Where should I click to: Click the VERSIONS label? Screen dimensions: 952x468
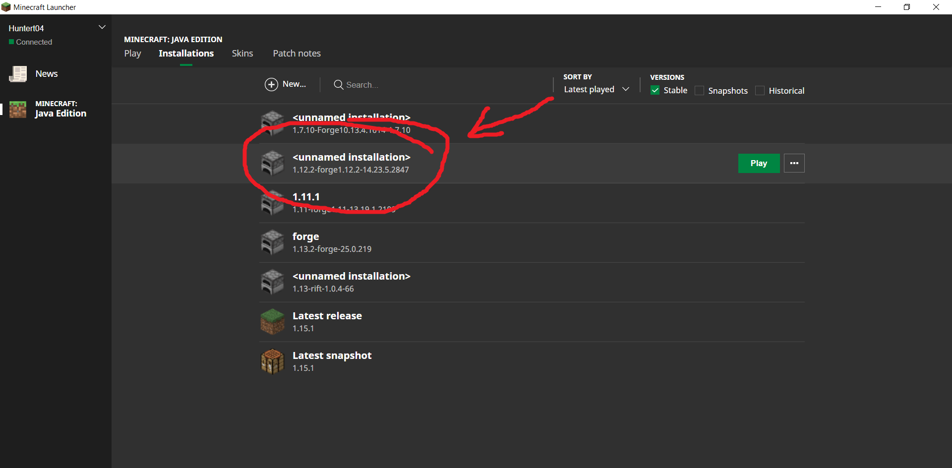pos(667,77)
